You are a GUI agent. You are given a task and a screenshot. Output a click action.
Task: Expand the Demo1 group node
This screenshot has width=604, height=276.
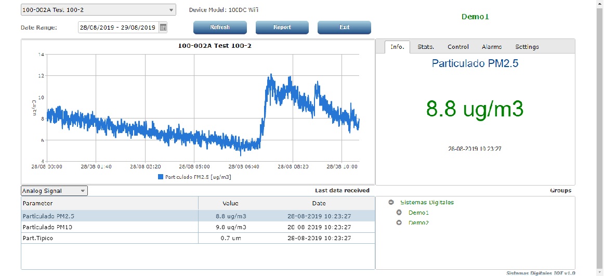tap(399, 213)
